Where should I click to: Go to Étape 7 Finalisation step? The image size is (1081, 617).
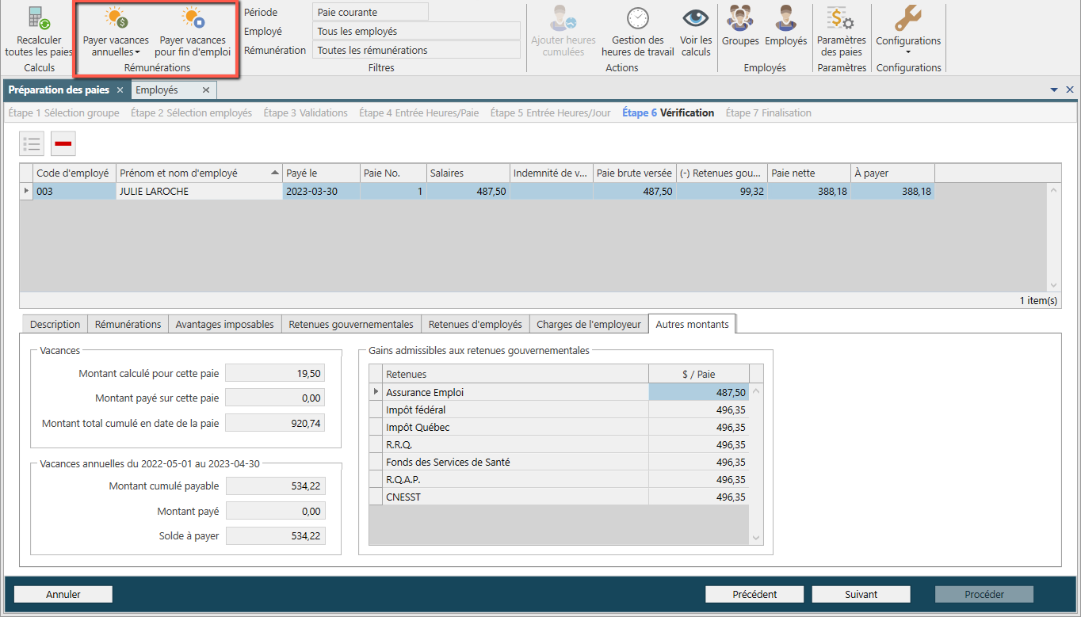click(769, 113)
